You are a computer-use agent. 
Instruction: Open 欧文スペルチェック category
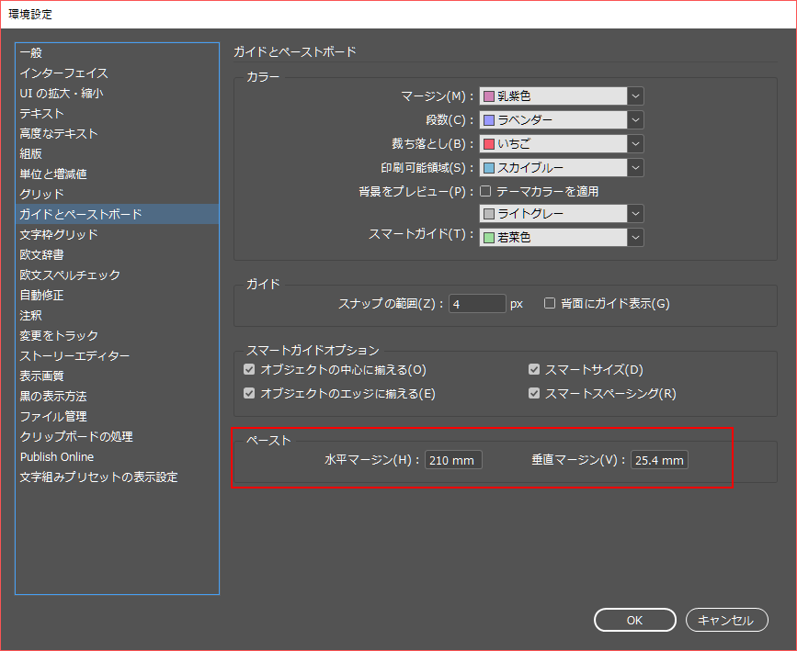pyautogui.click(x=118, y=275)
